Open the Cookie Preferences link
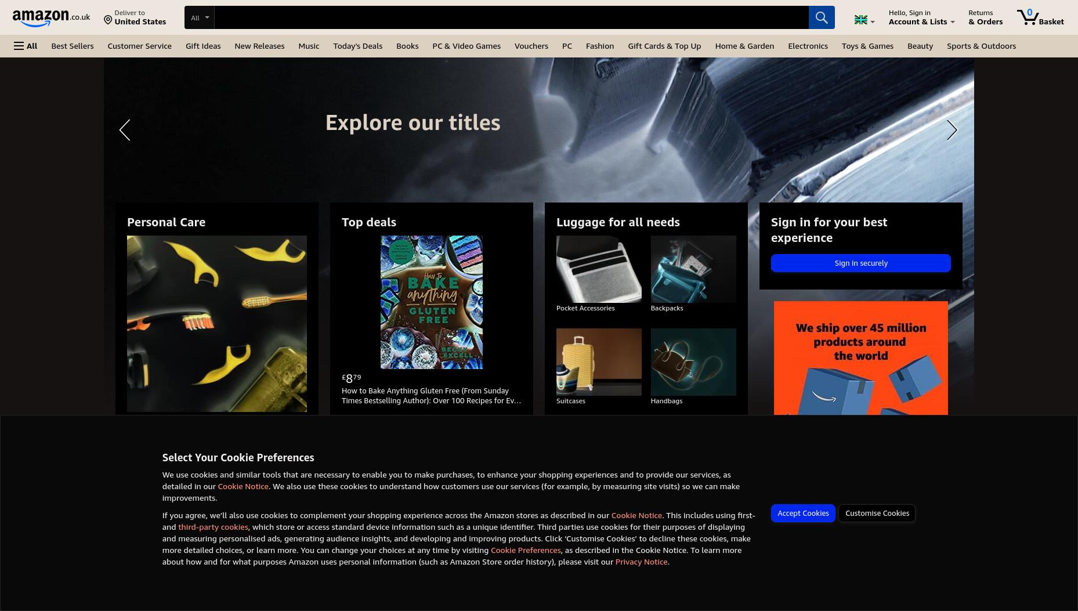Viewport: 1078px width, 611px height. tap(526, 550)
